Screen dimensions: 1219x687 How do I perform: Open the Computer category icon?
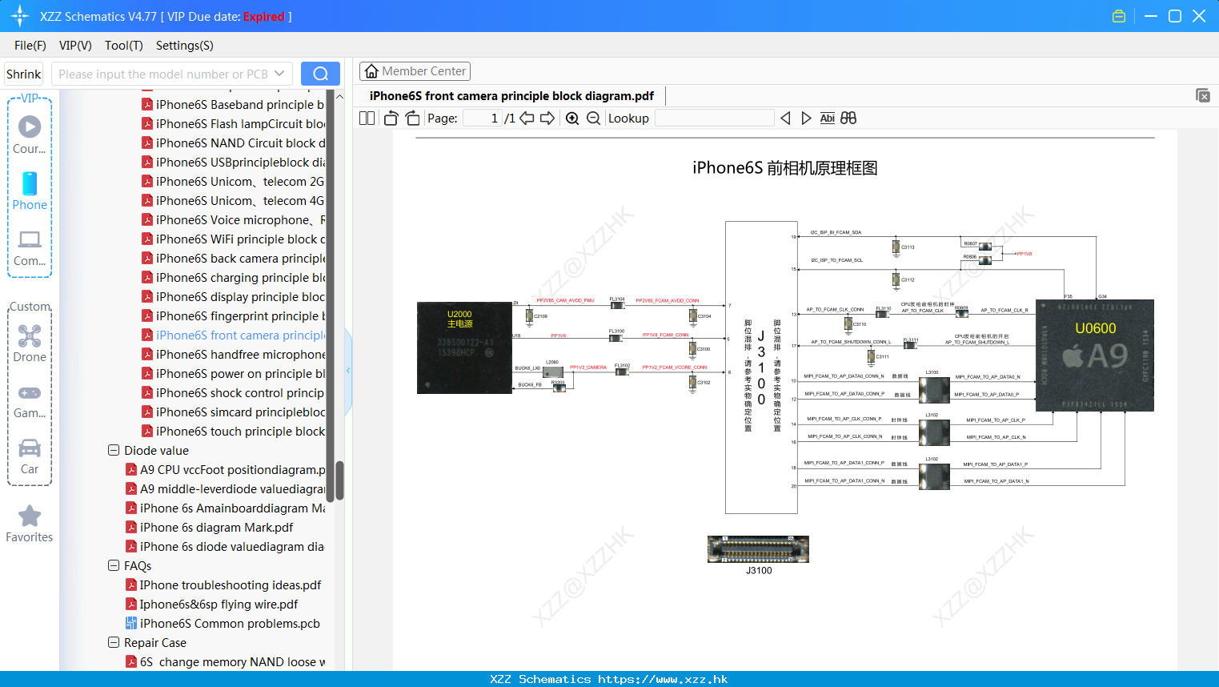coord(30,247)
